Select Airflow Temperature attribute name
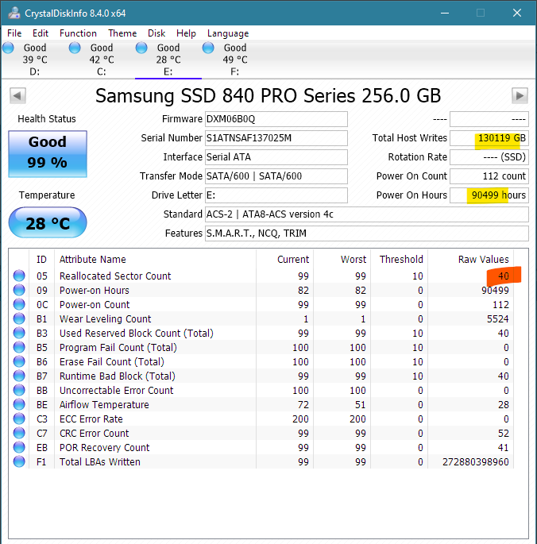 pos(104,405)
